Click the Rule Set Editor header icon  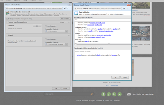click(x=76, y=13)
